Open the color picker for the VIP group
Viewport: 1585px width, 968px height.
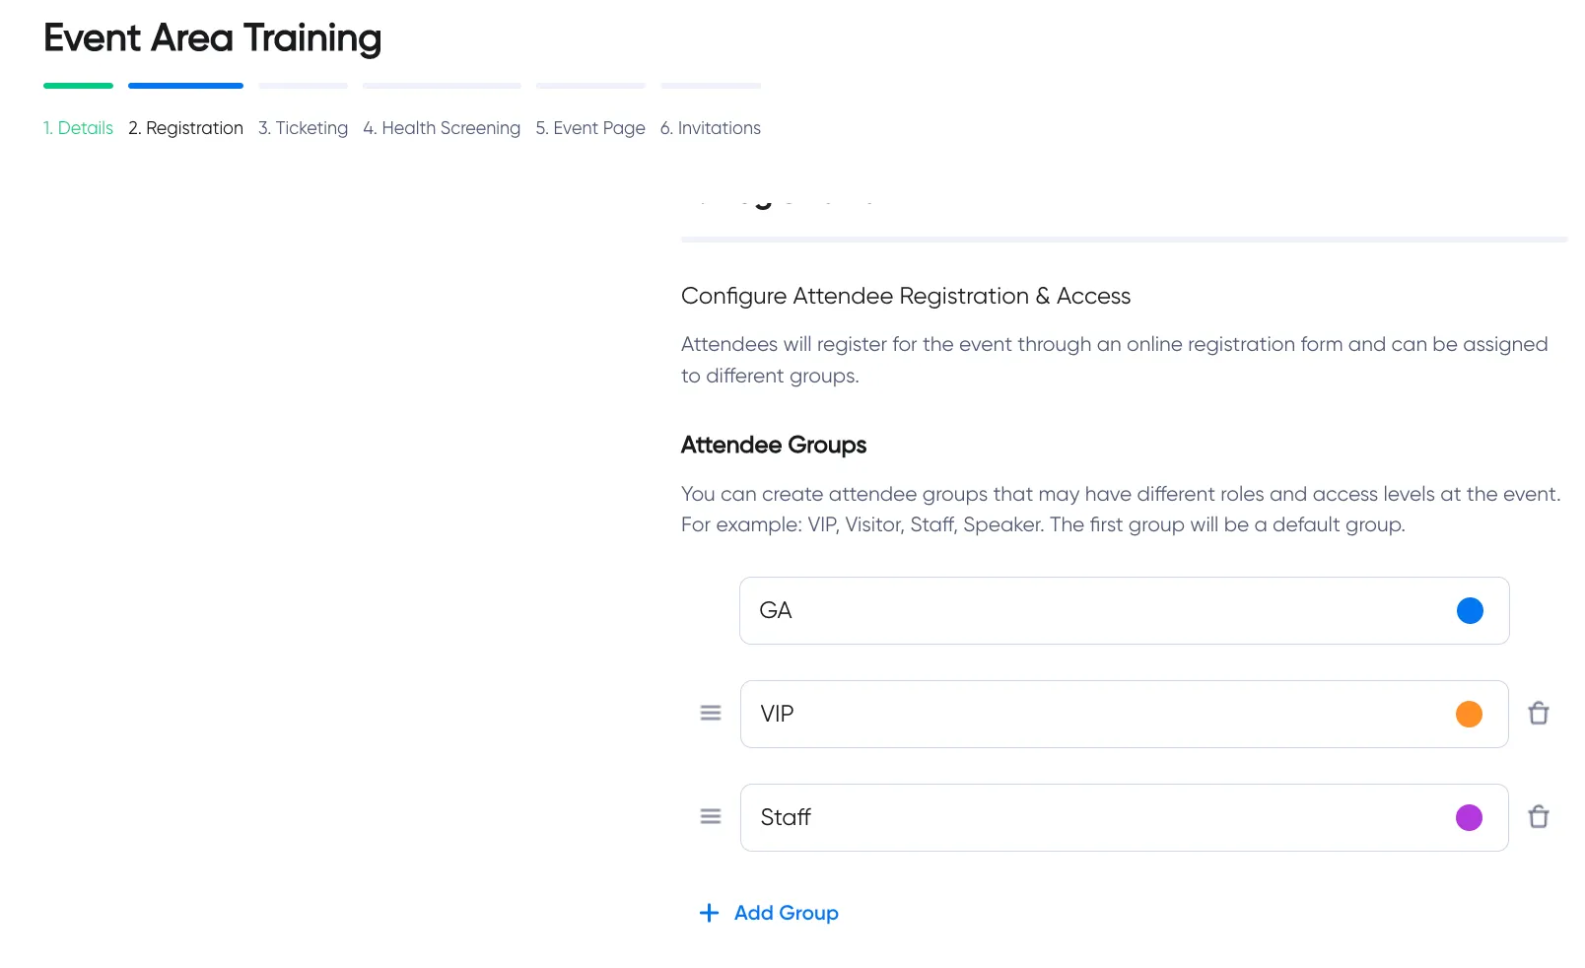[x=1470, y=713]
